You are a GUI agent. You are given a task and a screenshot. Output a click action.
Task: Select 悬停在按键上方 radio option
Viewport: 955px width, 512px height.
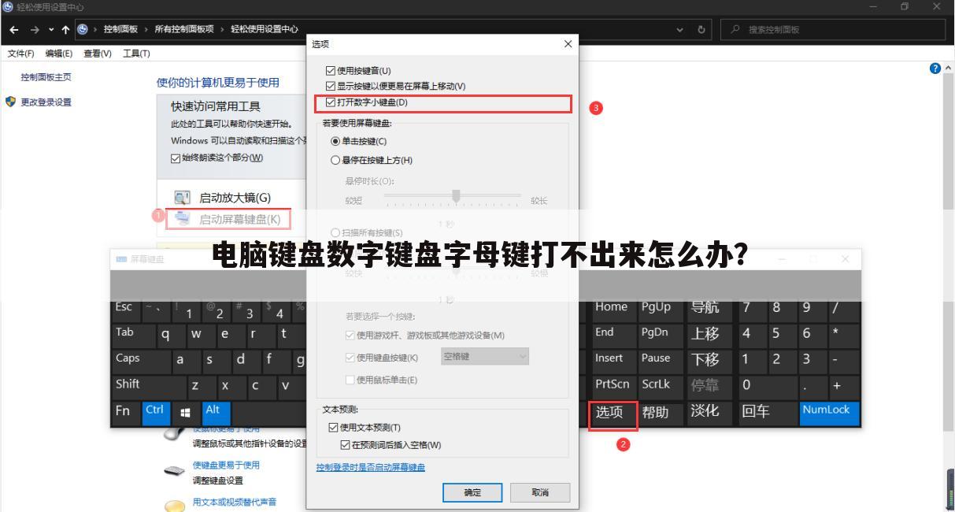[335, 161]
